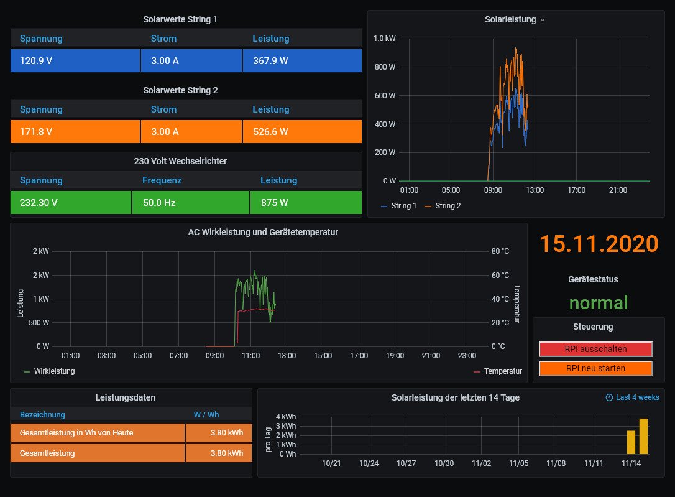The width and height of the screenshot is (675, 497).
Task: Click the red Temperatur legend color marker
Action: click(477, 371)
